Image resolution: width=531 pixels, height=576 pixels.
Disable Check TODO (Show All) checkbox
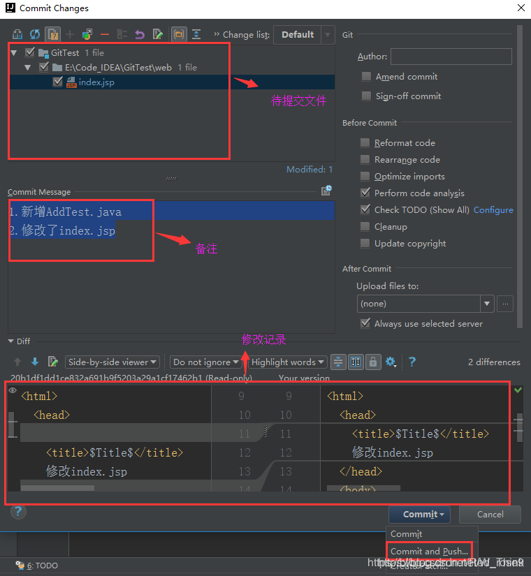point(365,209)
